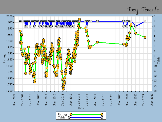Viewport: 162px width, 122px height.
Task: Click the left gray marker in the legend
Action: (69, 117)
